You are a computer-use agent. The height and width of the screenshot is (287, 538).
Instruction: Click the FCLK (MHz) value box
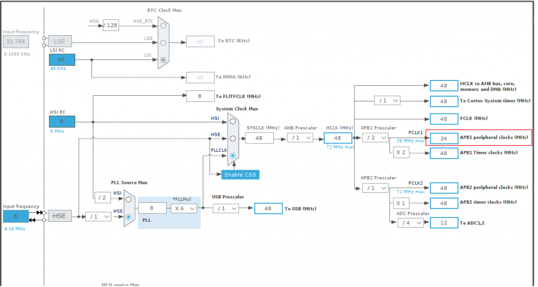444,119
